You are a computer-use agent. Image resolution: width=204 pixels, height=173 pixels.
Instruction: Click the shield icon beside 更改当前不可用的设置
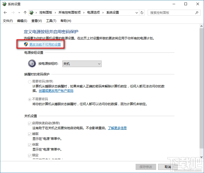(26, 44)
